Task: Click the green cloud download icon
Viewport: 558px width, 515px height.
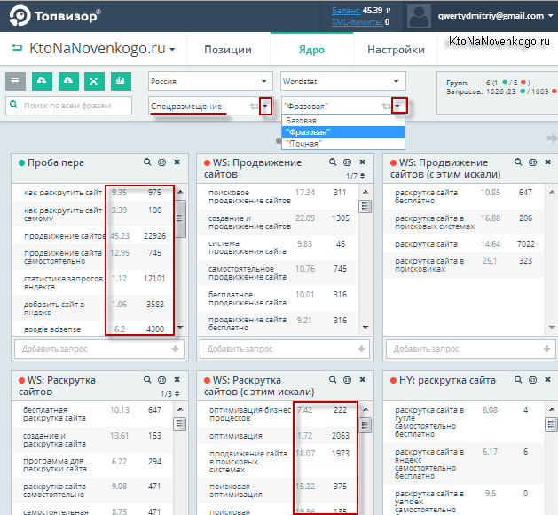Action: 67,81
